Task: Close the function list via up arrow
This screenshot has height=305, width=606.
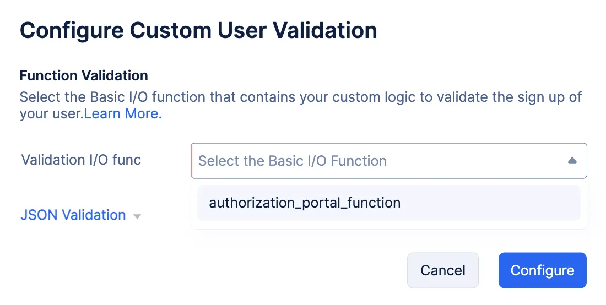Action: [572, 161]
